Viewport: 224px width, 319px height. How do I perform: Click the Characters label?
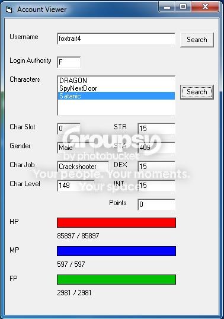click(x=25, y=79)
